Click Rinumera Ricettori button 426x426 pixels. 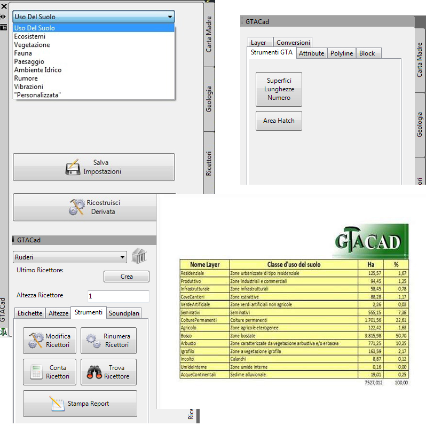(x=109, y=341)
